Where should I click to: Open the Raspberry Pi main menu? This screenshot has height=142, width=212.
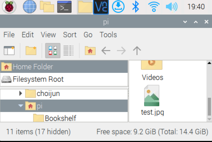tap(9, 7)
